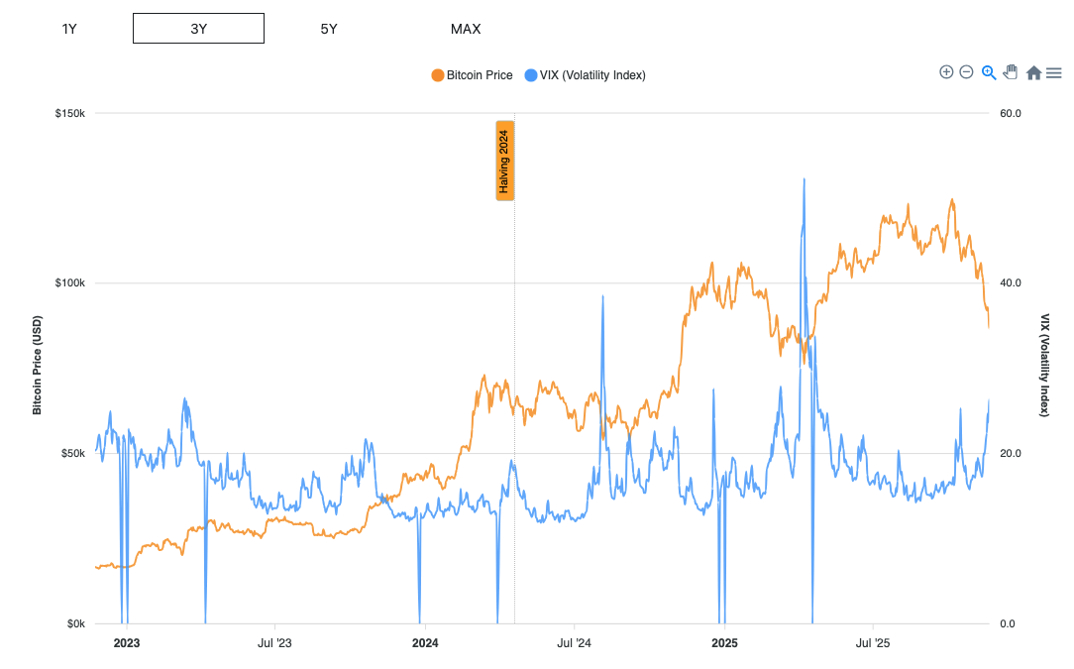Click the orange Halving 2024 marker label

[x=504, y=161]
